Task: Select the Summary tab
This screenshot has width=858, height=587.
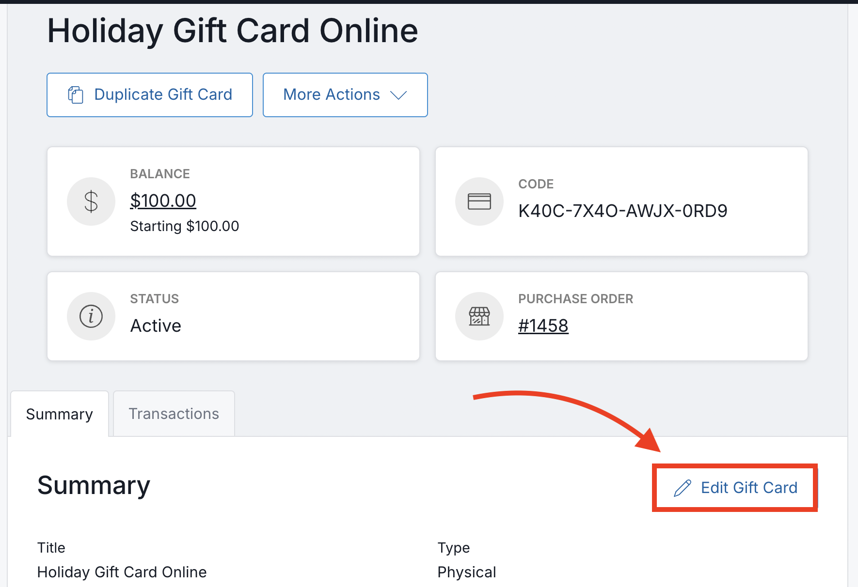Action: pyautogui.click(x=59, y=414)
